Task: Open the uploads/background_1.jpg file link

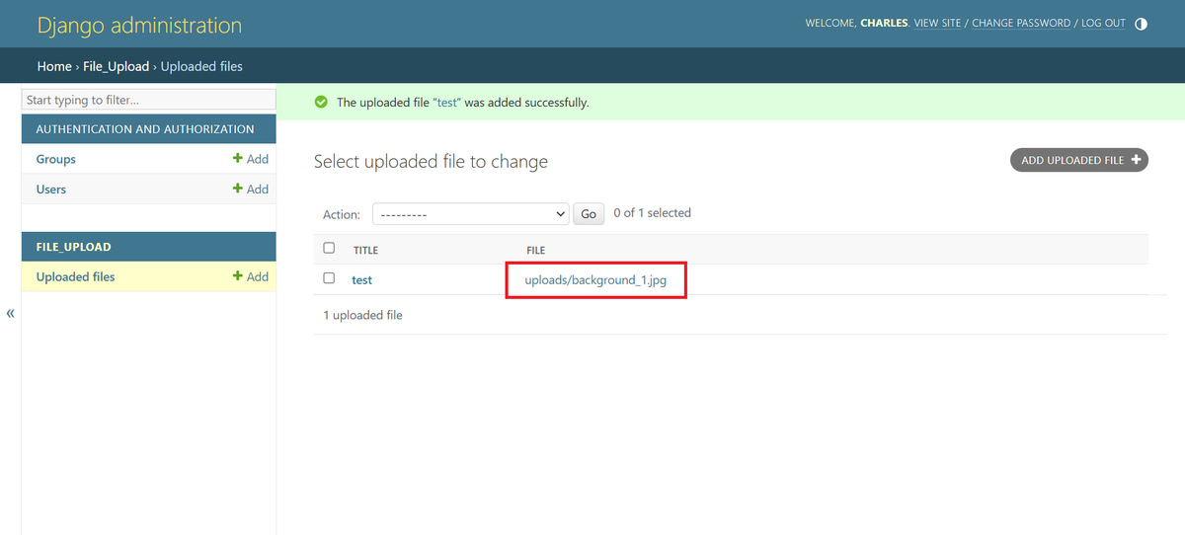Action: (x=595, y=280)
